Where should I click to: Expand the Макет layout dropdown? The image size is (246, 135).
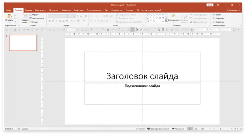[34, 15]
